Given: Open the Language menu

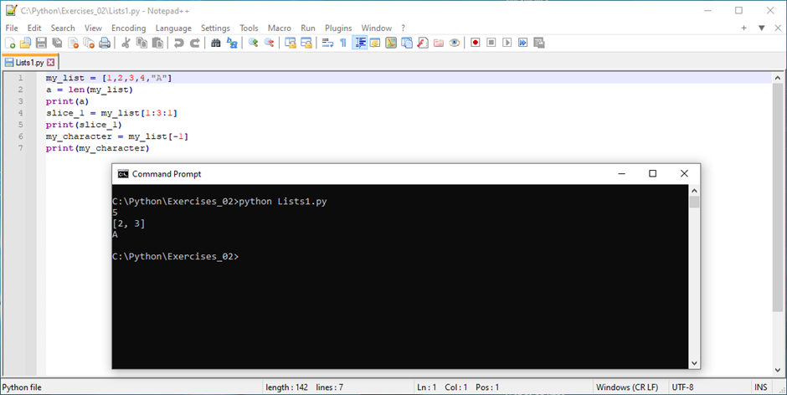Looking at the screenshot, I should click(x=173, y=28).
